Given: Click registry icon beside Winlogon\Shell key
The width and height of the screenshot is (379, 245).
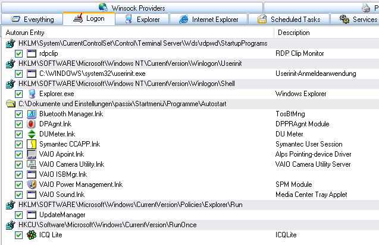Looking at the screenshot, I should pyautogui.click(x=11, y=84).
